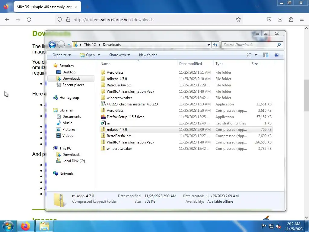Image resolution: width=309 pixels, height=232 pixels.
Task: Select Downloads under Favorites
Action: click(71, 79)
